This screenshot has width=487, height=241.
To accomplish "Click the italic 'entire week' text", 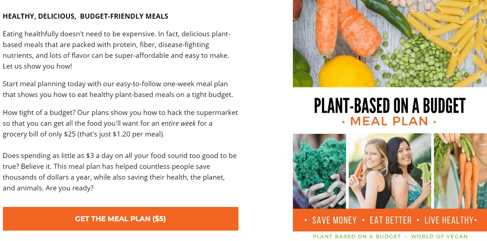I will [178, 123].
